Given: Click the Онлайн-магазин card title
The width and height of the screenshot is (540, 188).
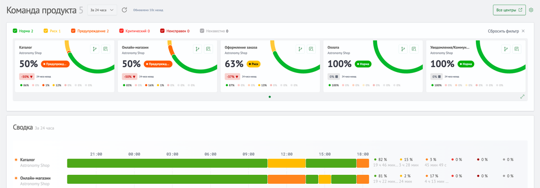Looking at the screenshot, I should pyautogui.click(x=136, y=47).
